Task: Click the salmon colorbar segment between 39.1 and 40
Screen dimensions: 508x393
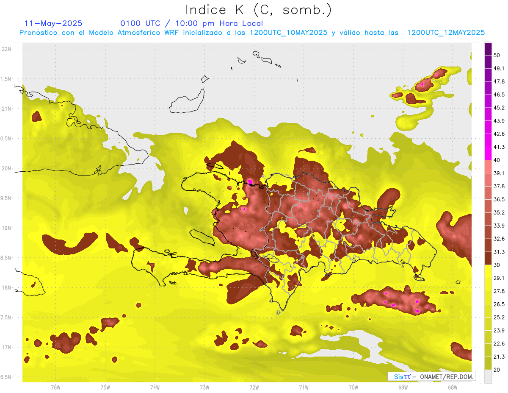Action: (488, 167)
